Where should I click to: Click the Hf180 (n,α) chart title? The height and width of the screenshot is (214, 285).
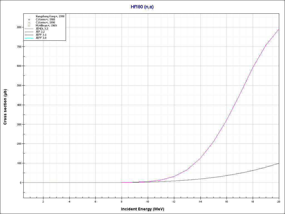pos(142,7)
